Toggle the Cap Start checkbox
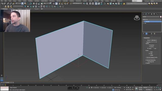The height and width of the screenshot is (91, 162). [149, 45]
